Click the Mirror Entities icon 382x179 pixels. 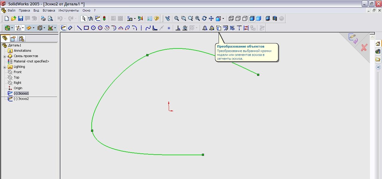point(205,28)
